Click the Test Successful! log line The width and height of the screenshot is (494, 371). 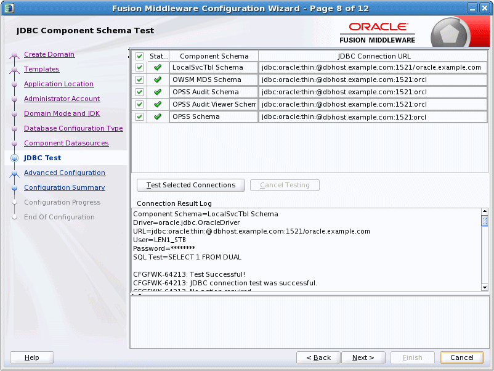point(189,274)
